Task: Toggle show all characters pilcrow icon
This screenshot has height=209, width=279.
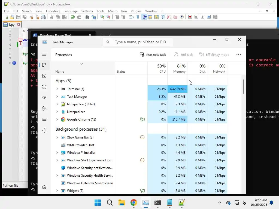Action: click(x=138, y=17)
